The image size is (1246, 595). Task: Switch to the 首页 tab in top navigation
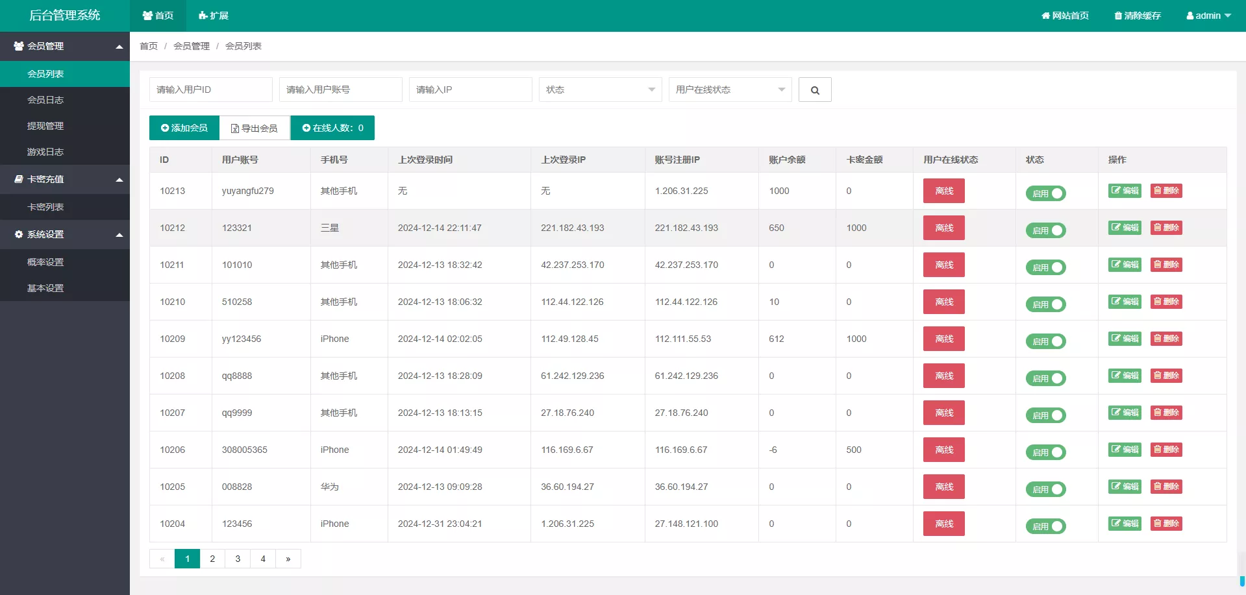coord(158,15)
